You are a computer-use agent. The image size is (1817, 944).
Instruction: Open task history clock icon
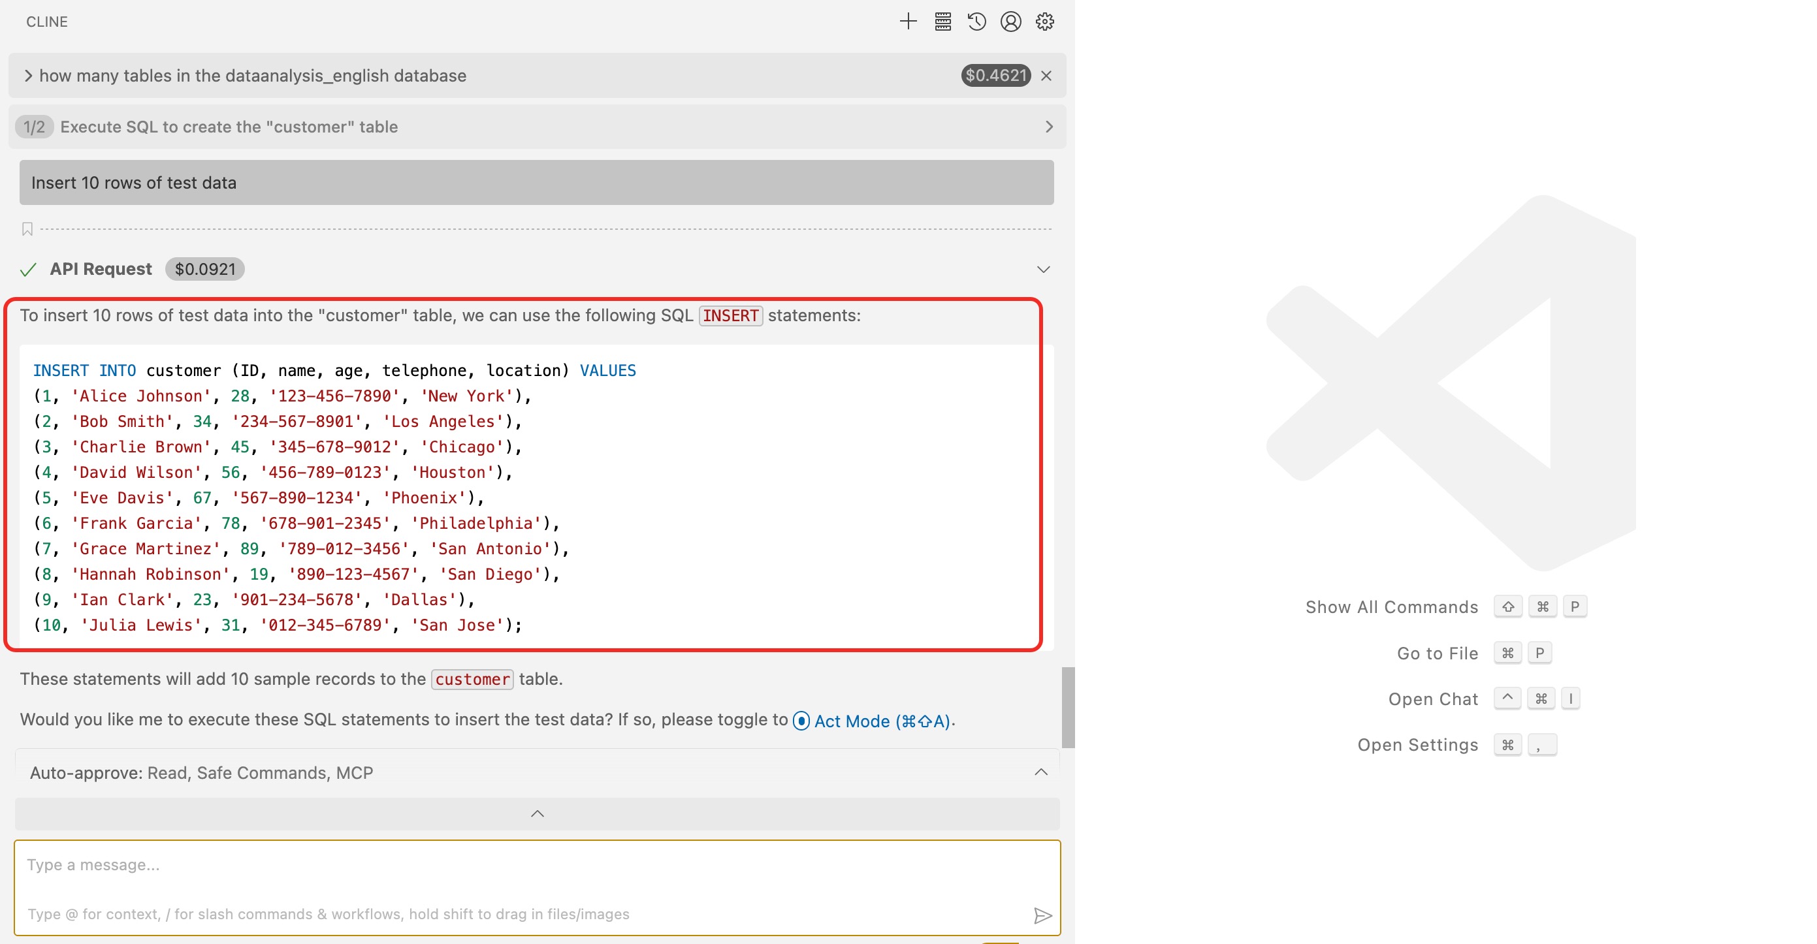(x=976, y=21)
